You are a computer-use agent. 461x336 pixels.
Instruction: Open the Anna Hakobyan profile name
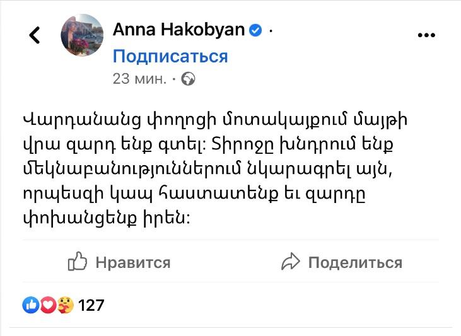click(x=178, y=30)
